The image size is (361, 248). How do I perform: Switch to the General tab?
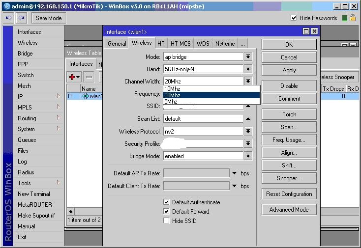pyautogui.click(x=117, y=43)
